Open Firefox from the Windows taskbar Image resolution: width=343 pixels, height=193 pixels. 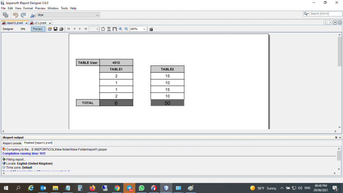[92, 188]
